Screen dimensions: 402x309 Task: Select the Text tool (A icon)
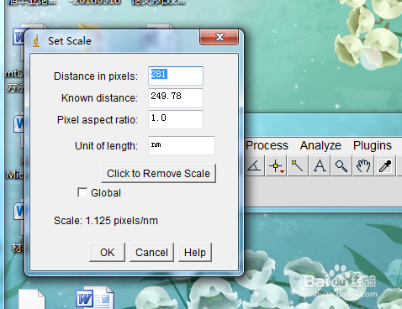320,166
